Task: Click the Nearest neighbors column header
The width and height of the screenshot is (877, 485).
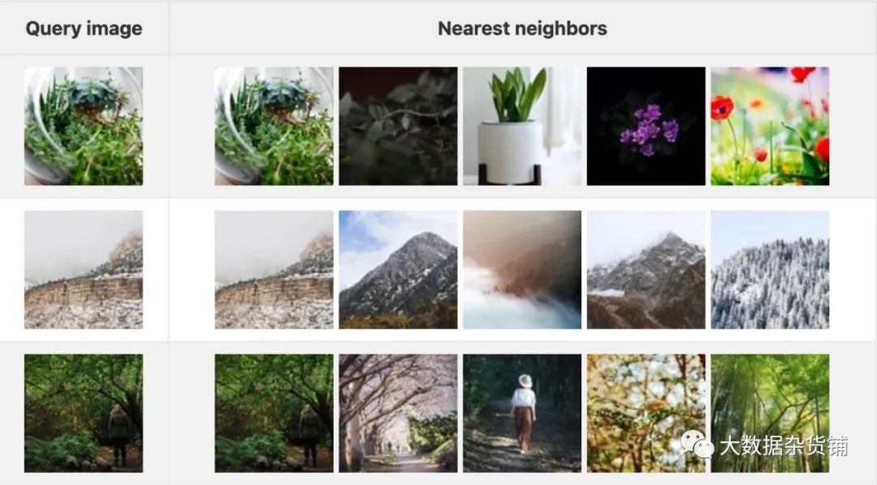Action: pyautogui.click(x=522, y=28)
